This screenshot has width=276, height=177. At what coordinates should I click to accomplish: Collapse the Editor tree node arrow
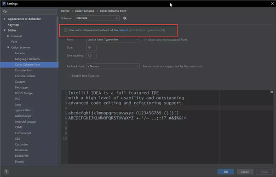click(5, 30)
